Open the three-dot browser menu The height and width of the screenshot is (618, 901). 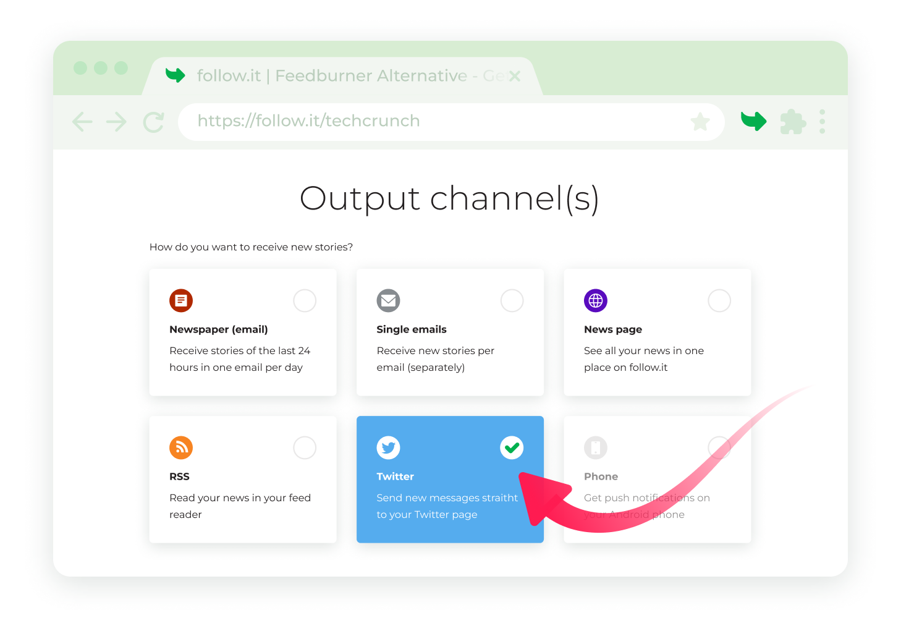pos(822,122)
